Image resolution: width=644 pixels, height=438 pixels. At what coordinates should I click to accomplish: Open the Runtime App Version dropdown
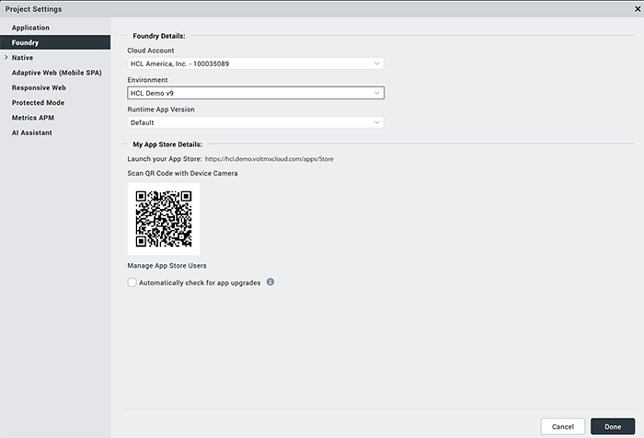pos(255,122)
